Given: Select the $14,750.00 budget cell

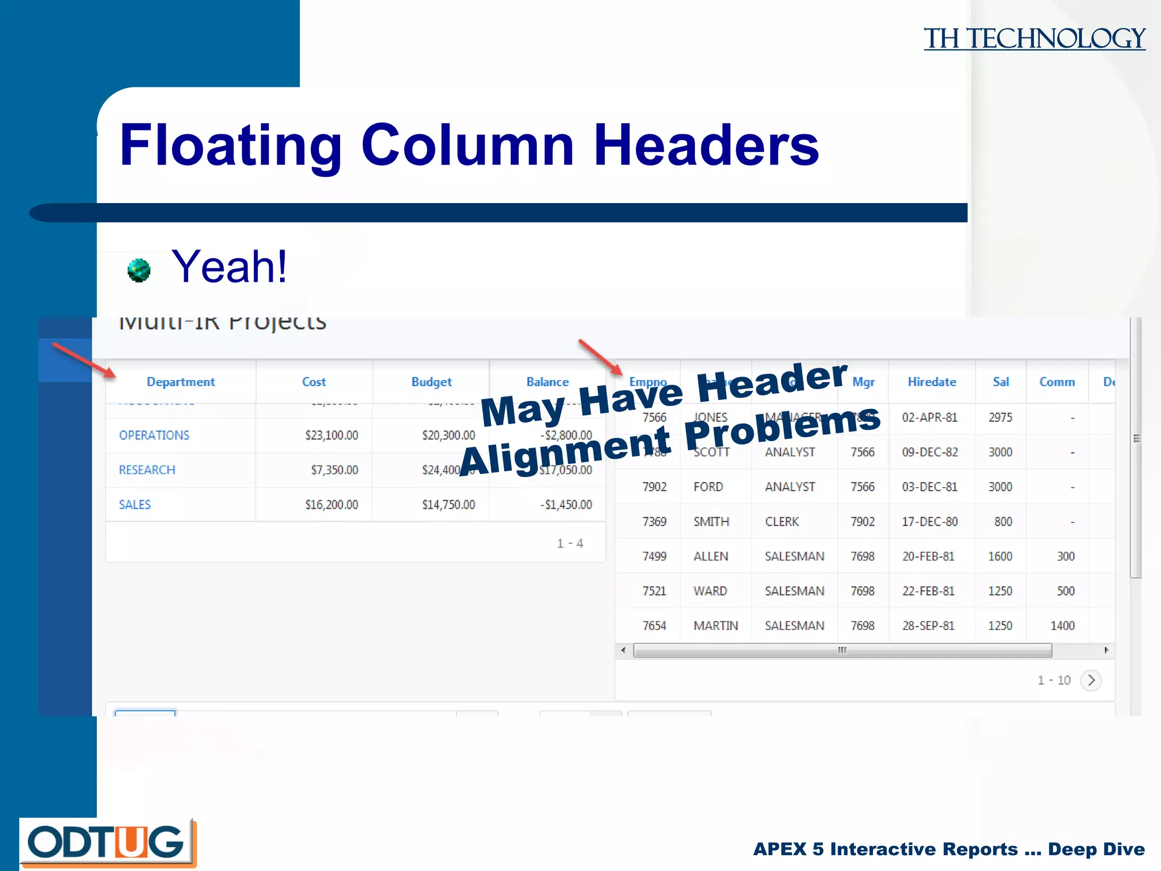Looking at the screenshot, I should tap(448, 505).
